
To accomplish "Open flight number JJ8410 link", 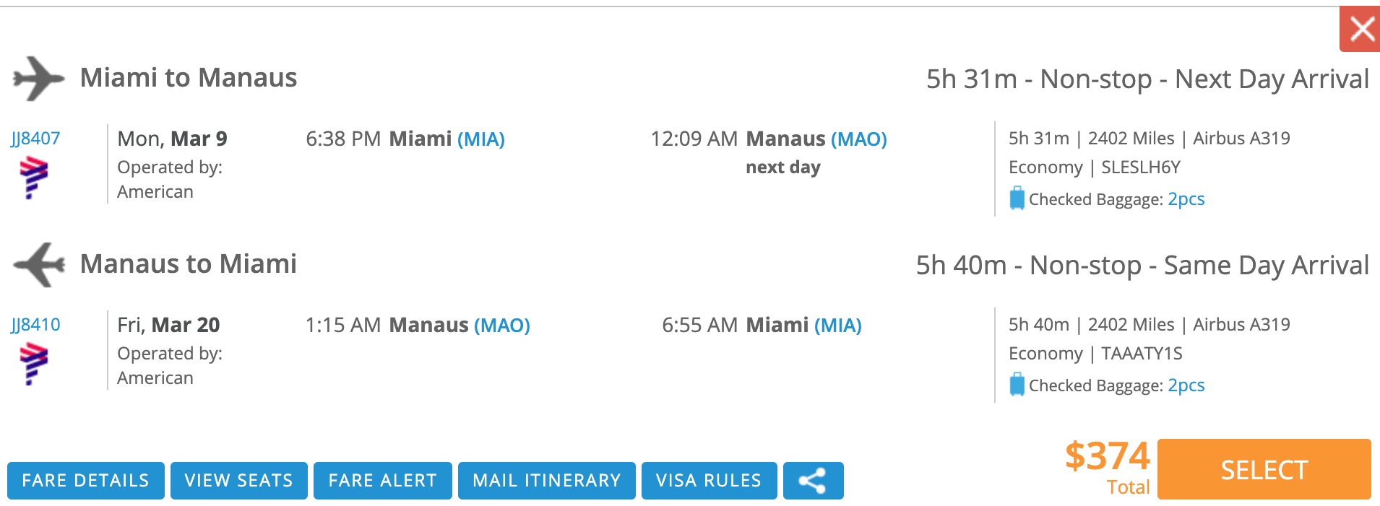I will coord(35,325).
